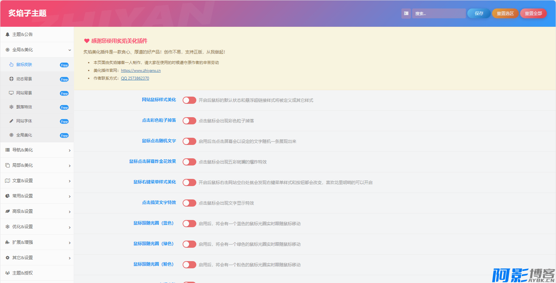The width and height of the screenshot is (556, 283).
Task: Click the 重置全部 button
Action: (533, 13)
